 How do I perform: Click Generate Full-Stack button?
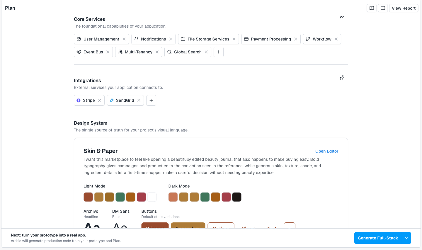point(378,238)
